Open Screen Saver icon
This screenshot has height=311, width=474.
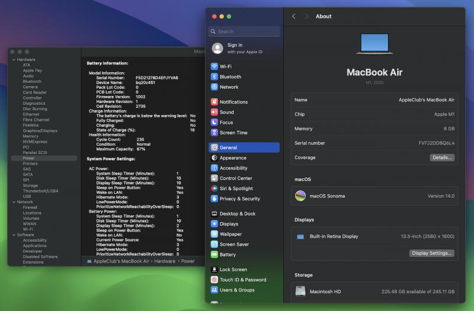[x=214, y=244]
